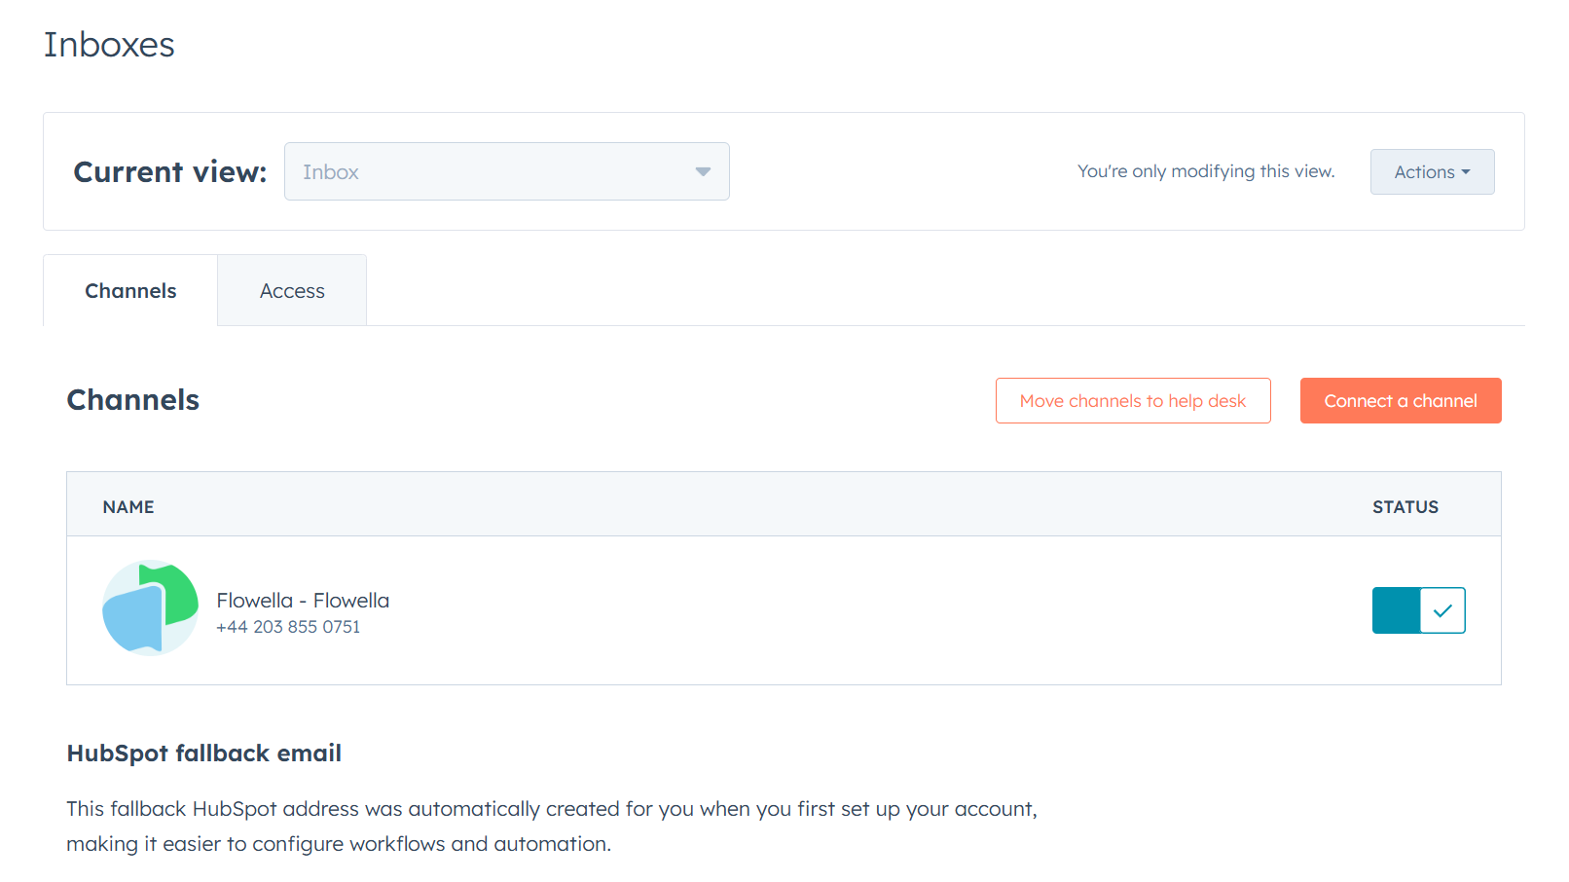Screen dimensions: 1569x882
Task: Click the phone number +44 203 855 0751
Action: (x=288, y=628)
